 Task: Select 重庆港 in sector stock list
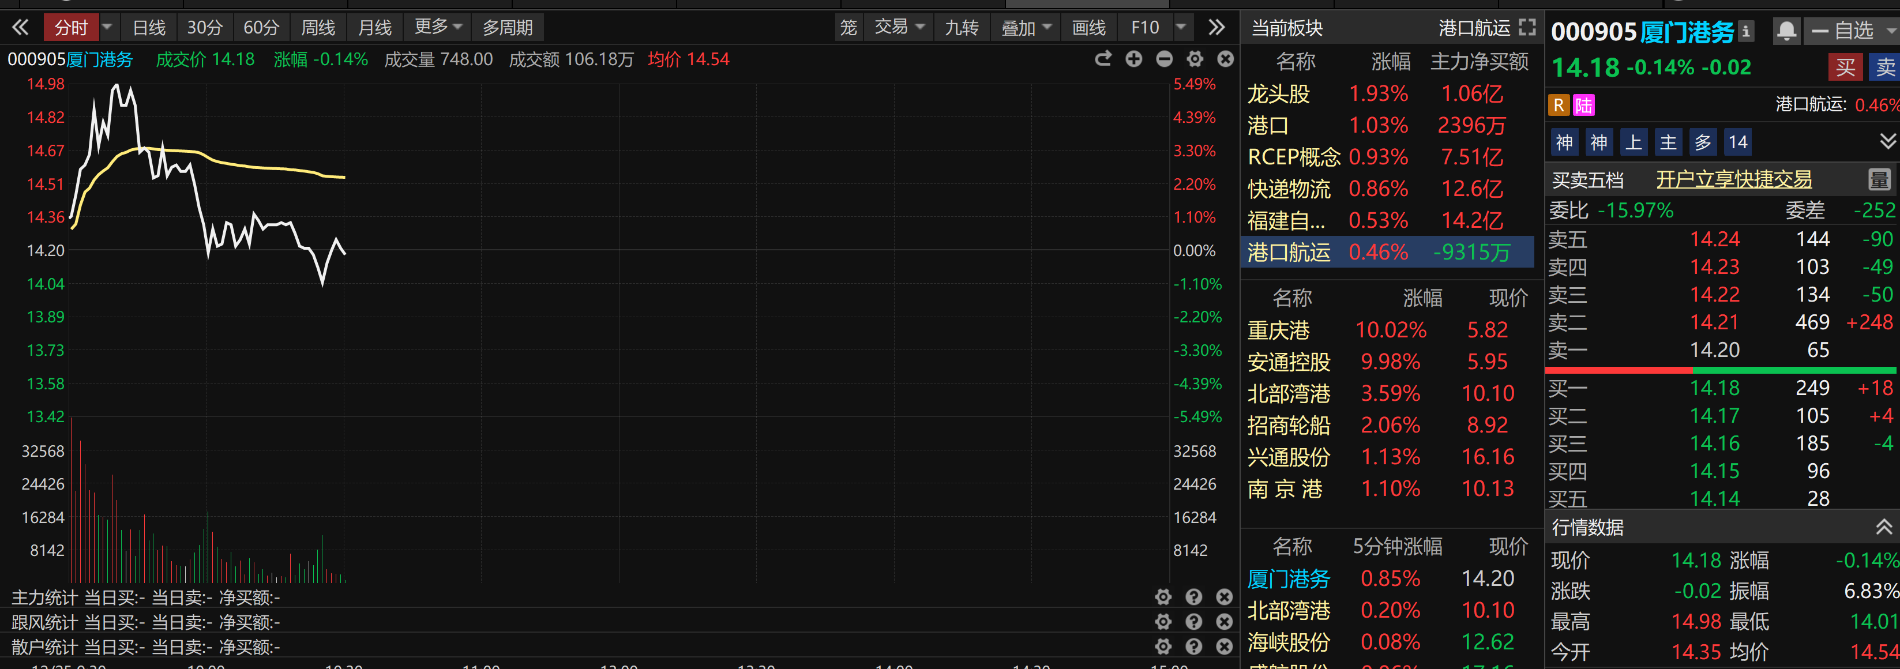coord(1278,330)
